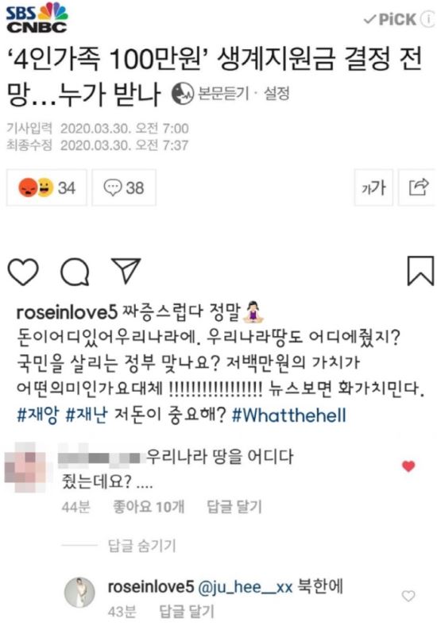Open comments via speech bubble icon
This screenshot has width=437, height=634.
75,272
